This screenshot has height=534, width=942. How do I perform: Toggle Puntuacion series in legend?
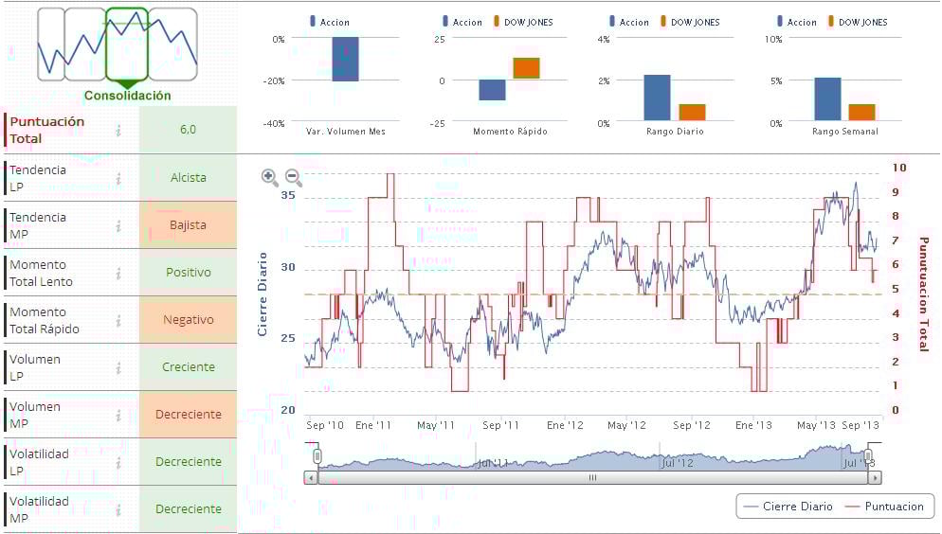point(884,507)
